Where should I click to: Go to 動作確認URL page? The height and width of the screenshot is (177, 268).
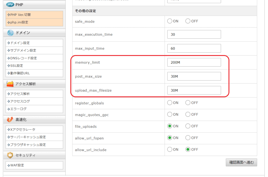tap(34, 73)
